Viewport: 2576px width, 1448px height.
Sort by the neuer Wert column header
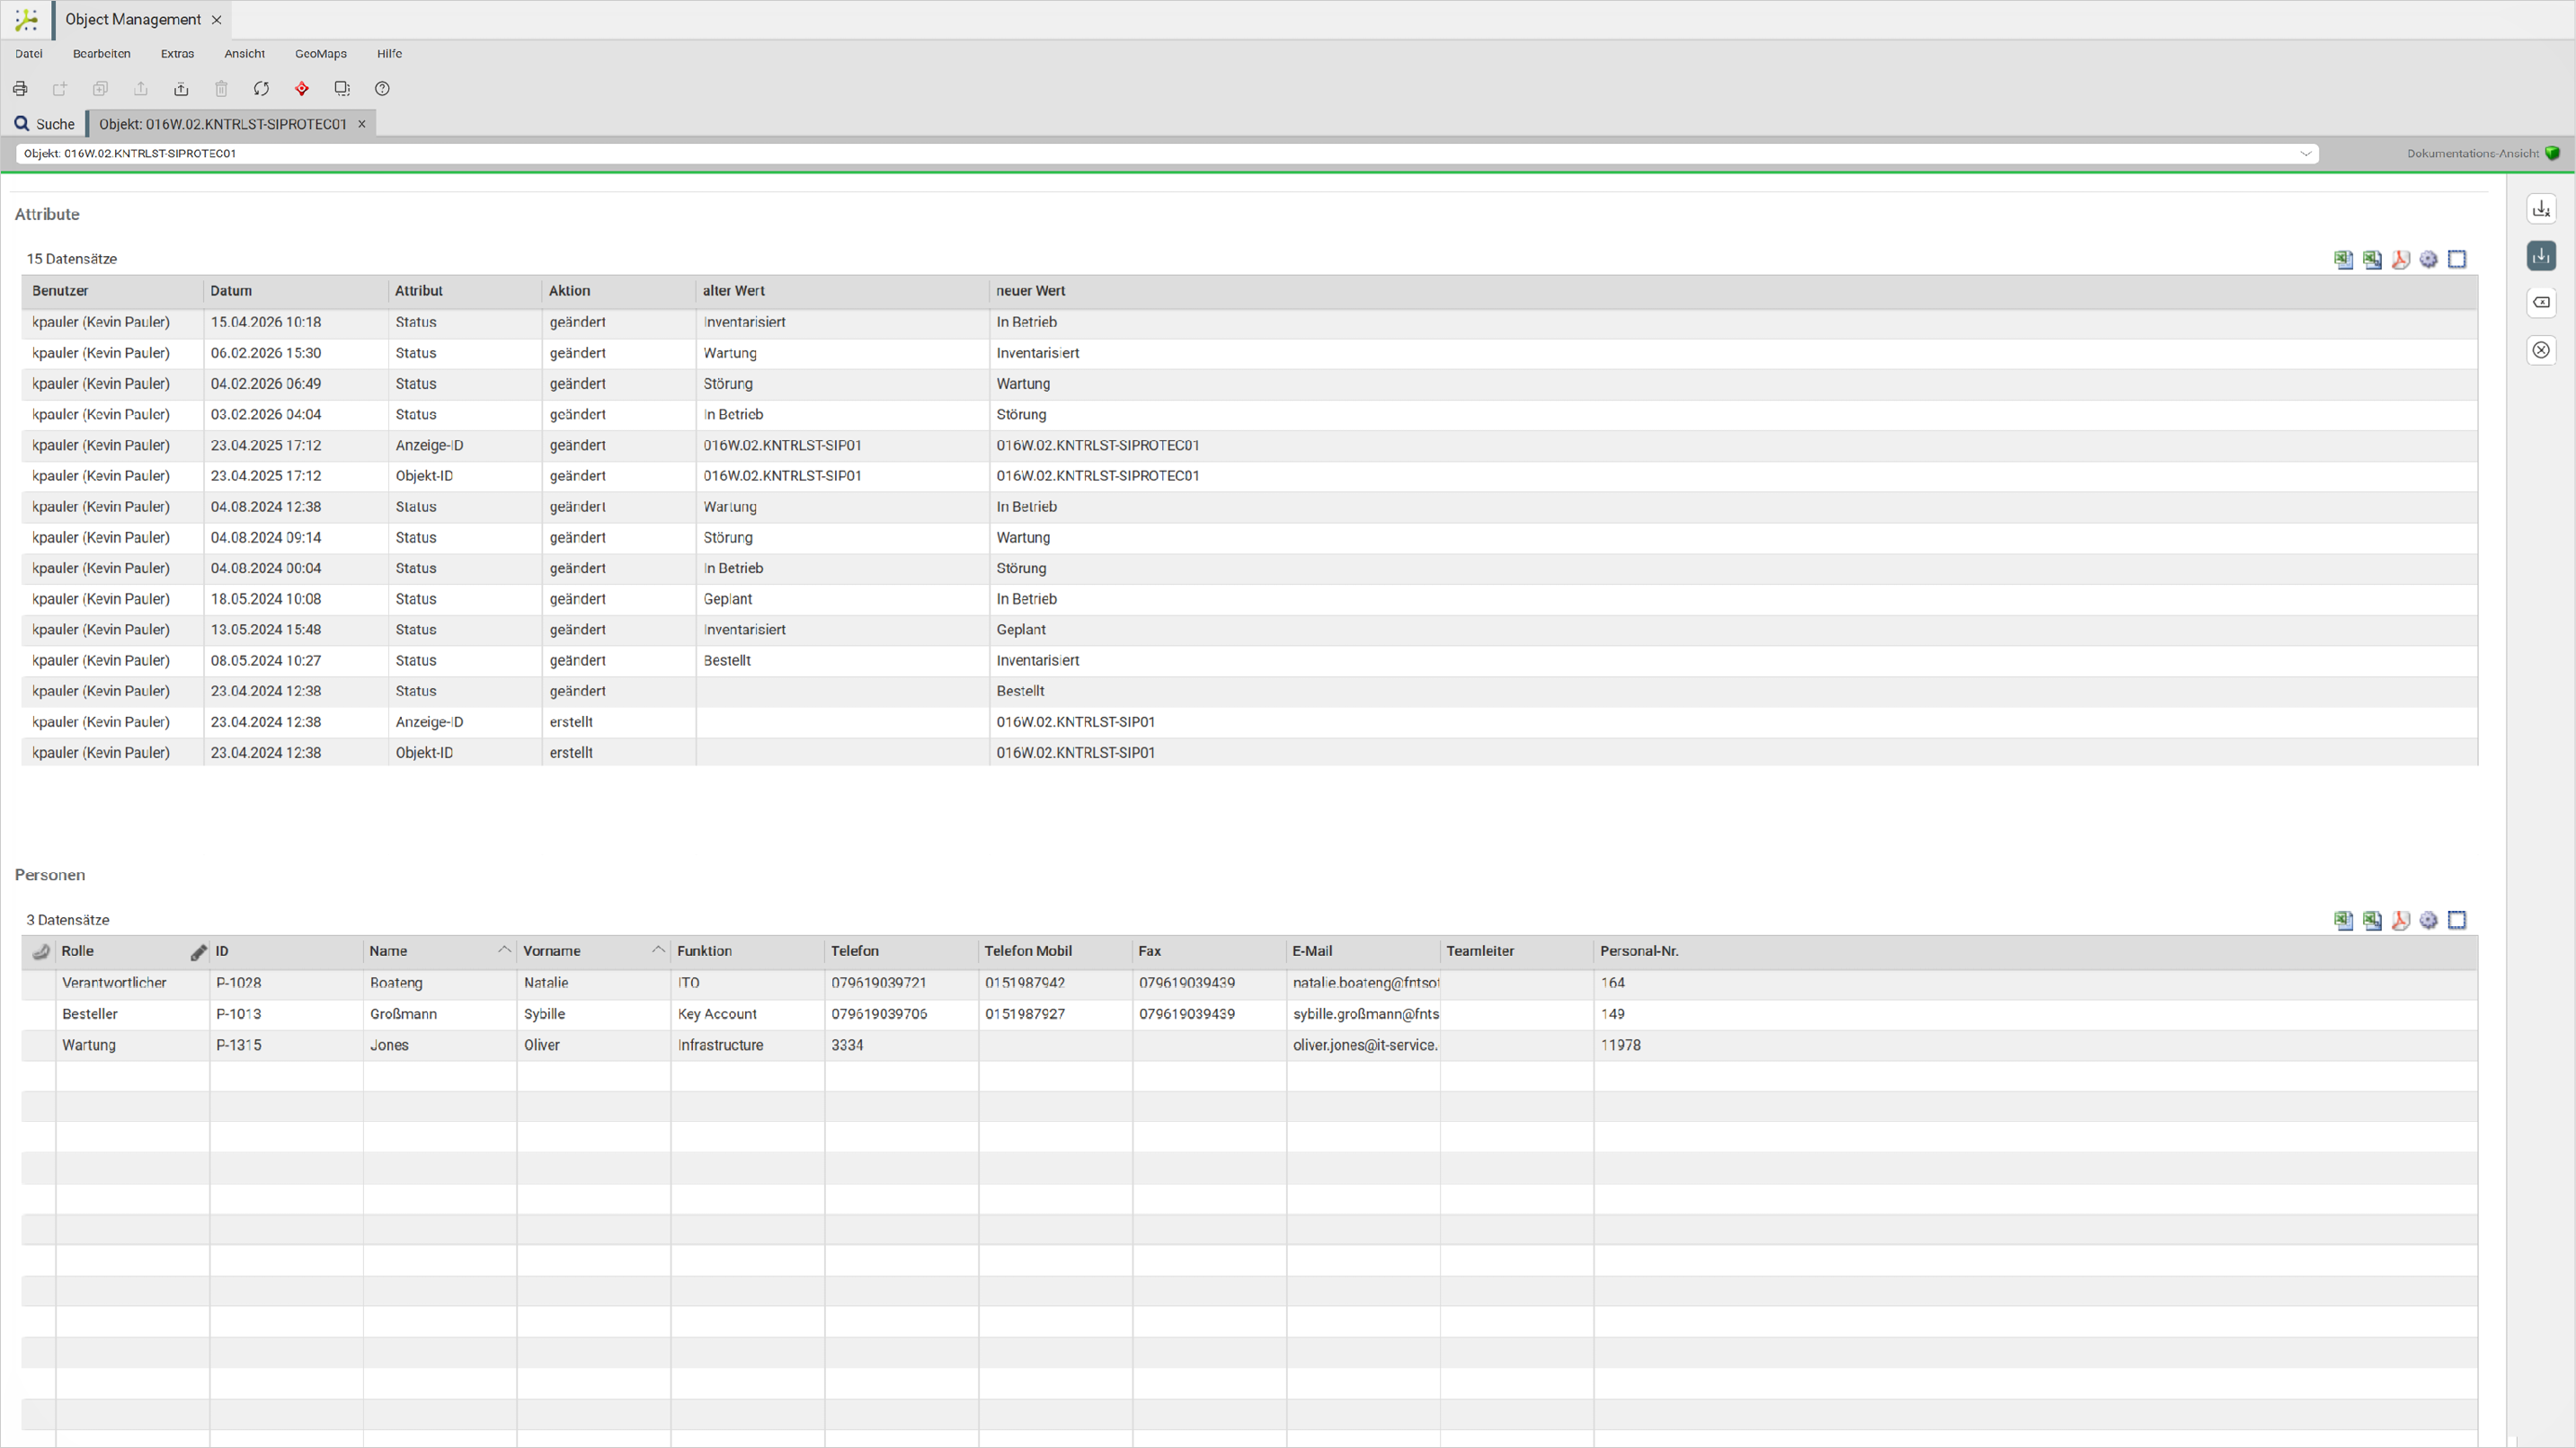coord(1733,291)
